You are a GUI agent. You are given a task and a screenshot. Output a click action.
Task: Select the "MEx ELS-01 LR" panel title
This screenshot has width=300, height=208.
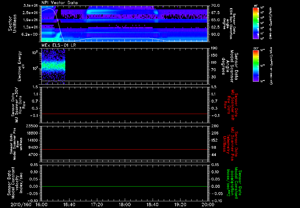point(59,45)
